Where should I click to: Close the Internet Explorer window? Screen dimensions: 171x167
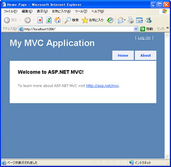pos(166,5)
